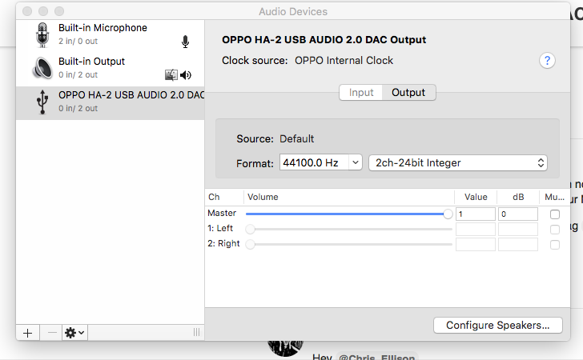Click the default output speaker volume icon
Image resolution: width=583 pixels, height=360 pixels.
point(186,75)
